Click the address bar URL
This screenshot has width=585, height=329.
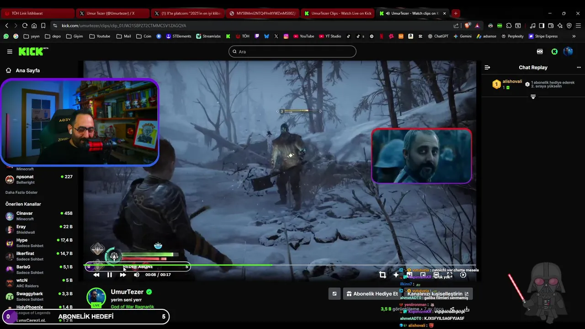coord(124,26)
